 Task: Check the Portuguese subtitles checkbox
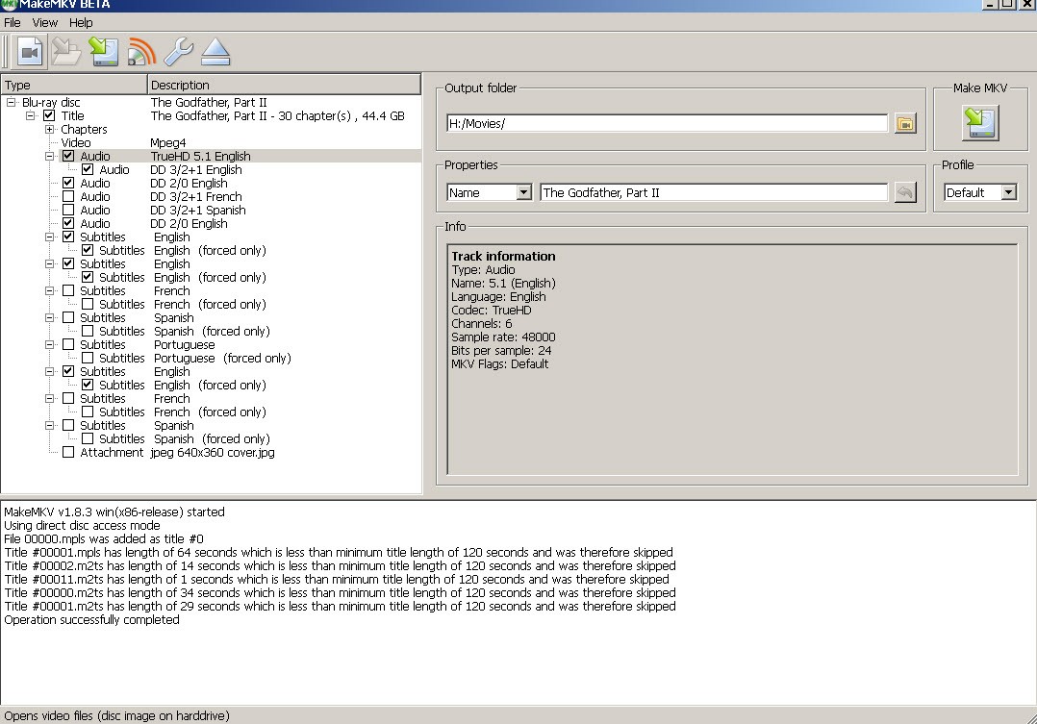point(68,344)
